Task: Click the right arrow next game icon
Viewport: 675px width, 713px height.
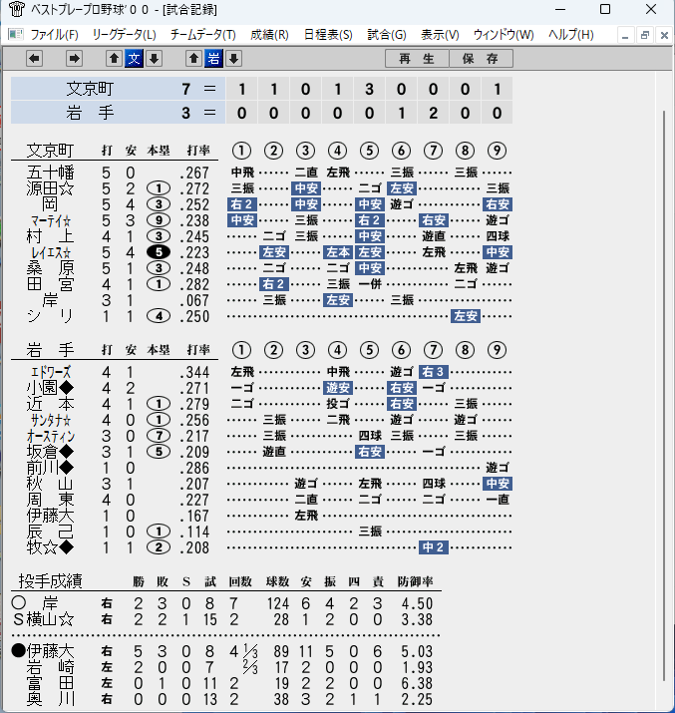Action: tap(74, 58)
